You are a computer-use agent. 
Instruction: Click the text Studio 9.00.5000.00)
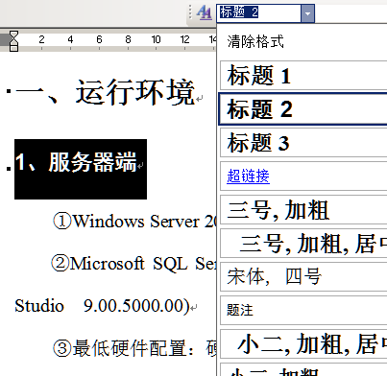(102, 306)
